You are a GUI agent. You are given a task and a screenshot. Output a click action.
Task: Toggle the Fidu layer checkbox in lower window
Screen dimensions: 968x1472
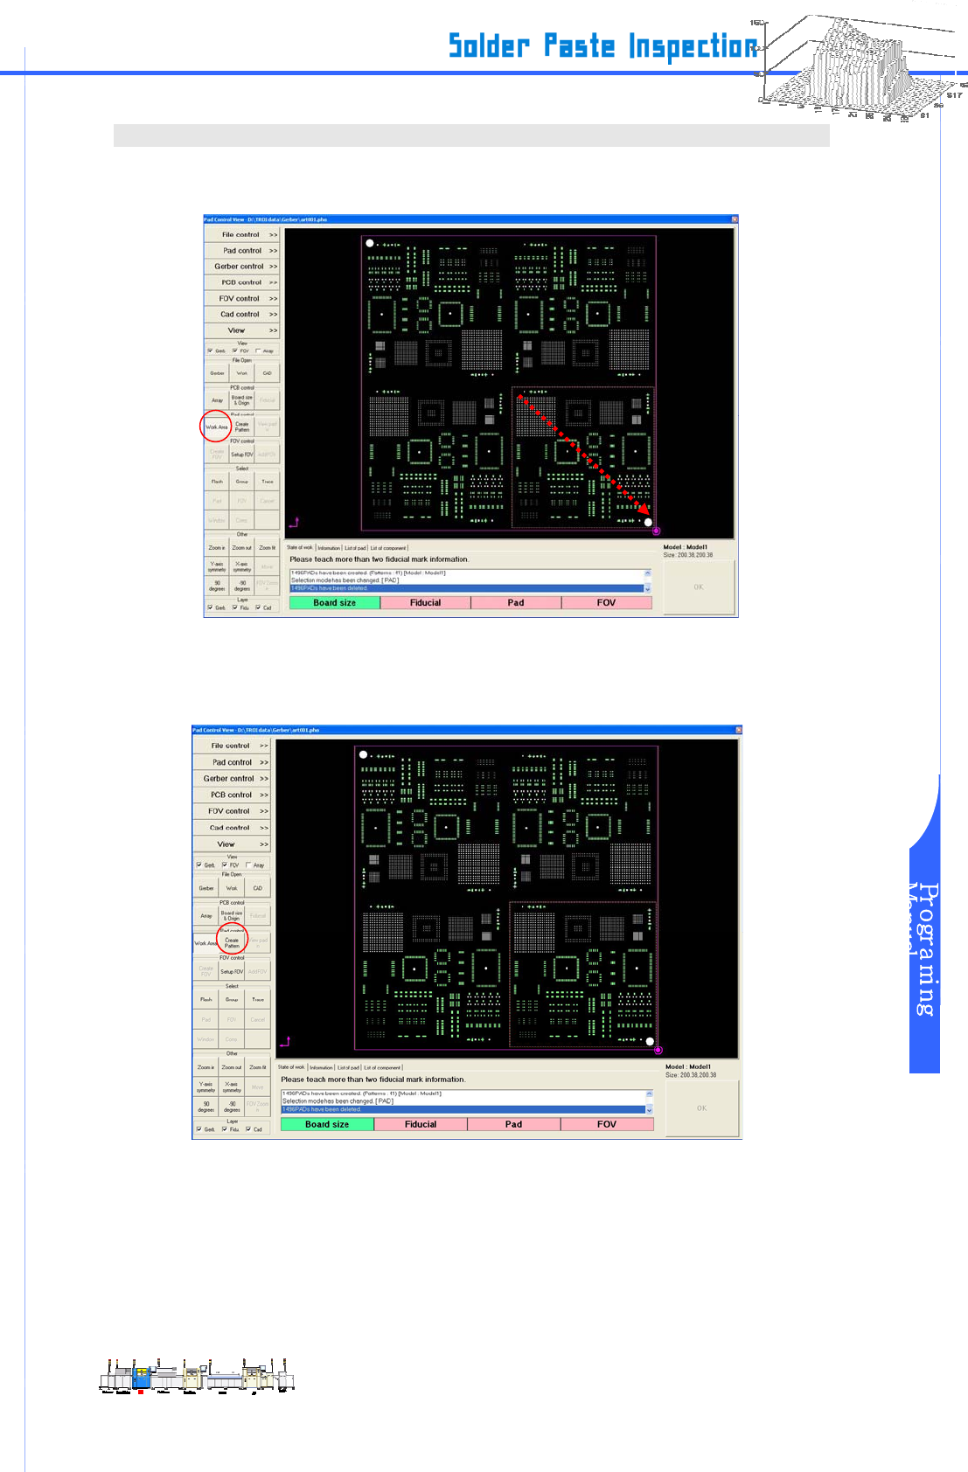point(224,1129)
